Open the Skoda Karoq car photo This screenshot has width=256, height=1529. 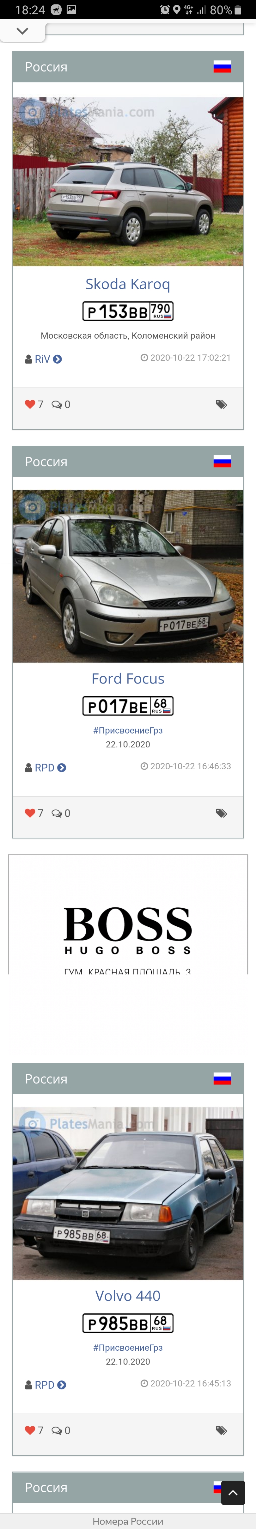[128, 181]
